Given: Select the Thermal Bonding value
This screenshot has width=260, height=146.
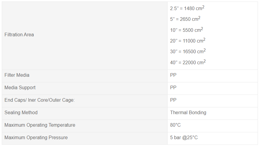Looking at the screenshot, I should pyautogui.click(x=188, y=113).
